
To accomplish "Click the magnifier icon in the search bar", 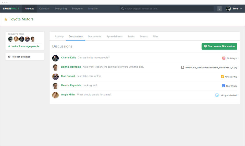I will (122, 9).
